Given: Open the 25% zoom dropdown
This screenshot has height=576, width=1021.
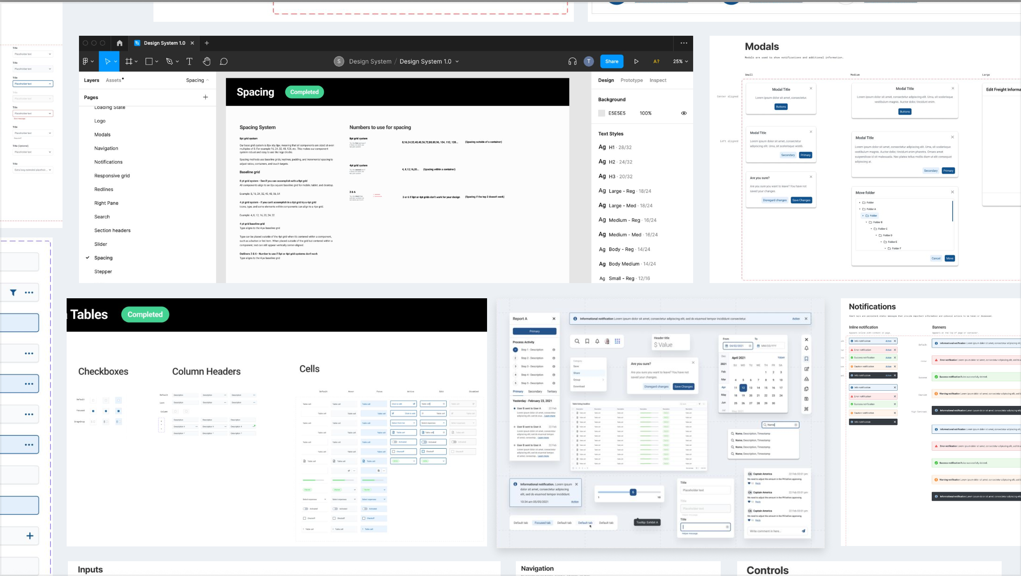Looking at the screenshot, I should pyautogui.click(x=680, y=62).
